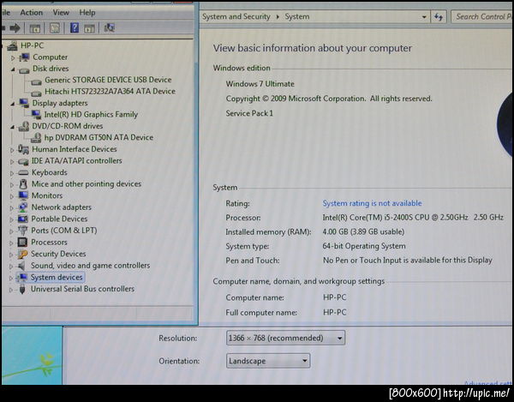Click the Ports (COM & LPT) icon
The height and width of the screenshot is (402, 514).
(22, 231)
